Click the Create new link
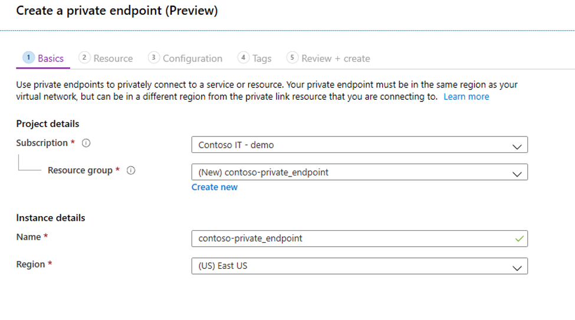Viewport: 575px width, 320px height. pyautogui.click(x=215, y=187)
